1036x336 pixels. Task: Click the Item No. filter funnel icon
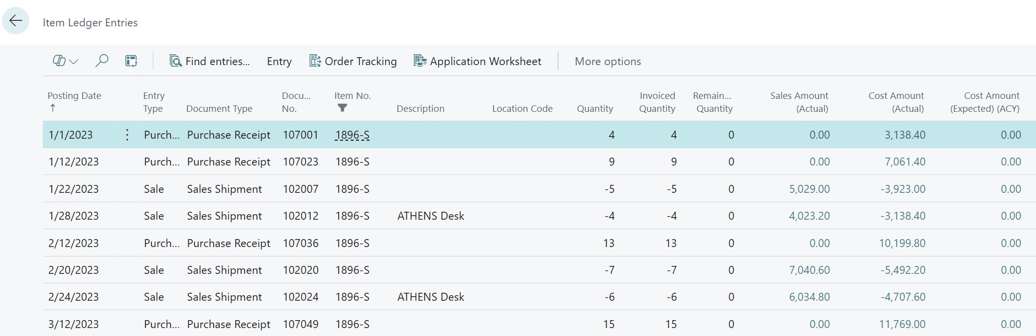tap(342, 108)
